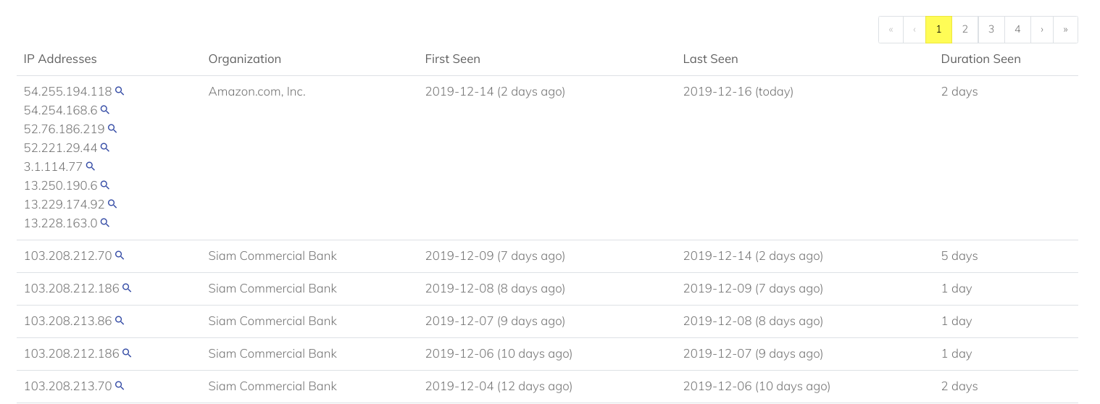Click the previous page single-left arrow
Viewport: 1100px width, 404px height.
pos(914,30)
